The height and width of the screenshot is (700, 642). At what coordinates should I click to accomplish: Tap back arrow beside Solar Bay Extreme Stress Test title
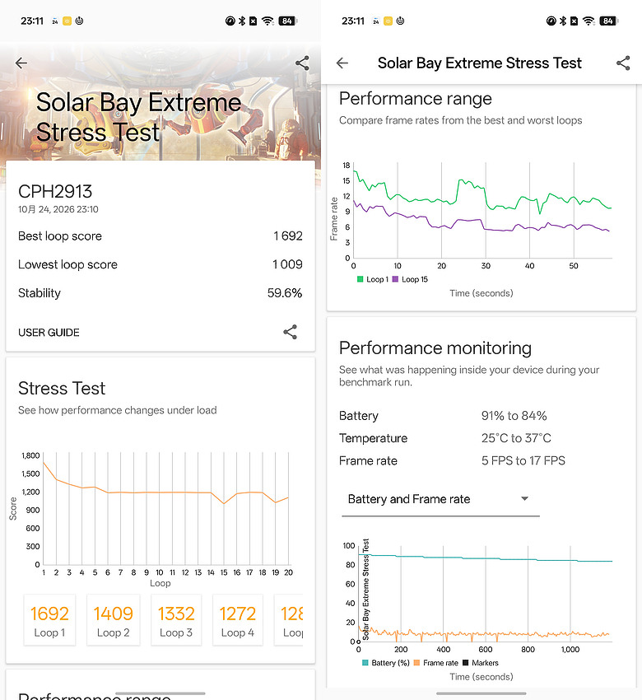(342, 63)
